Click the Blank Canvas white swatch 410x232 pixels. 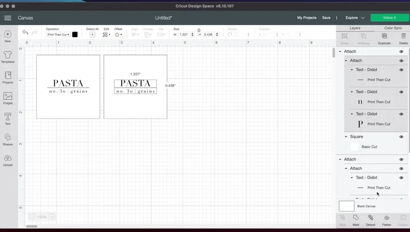[347, 206]
